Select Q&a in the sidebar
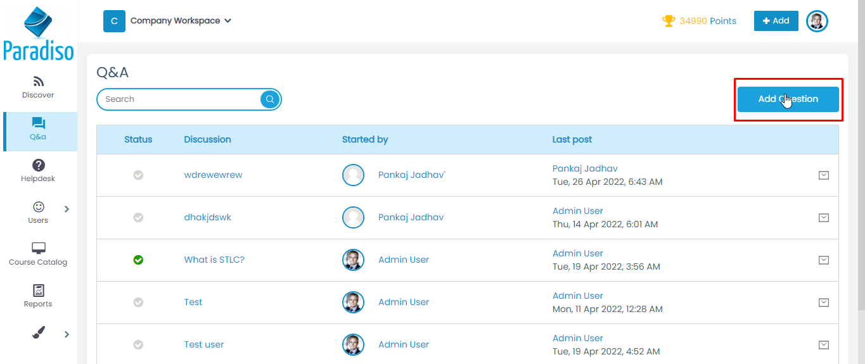The image size is (865, 364). (38, 130)
